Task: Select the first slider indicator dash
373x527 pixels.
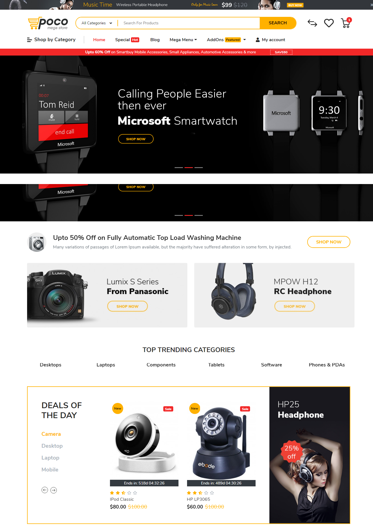Action: click(x=179, y=167)
